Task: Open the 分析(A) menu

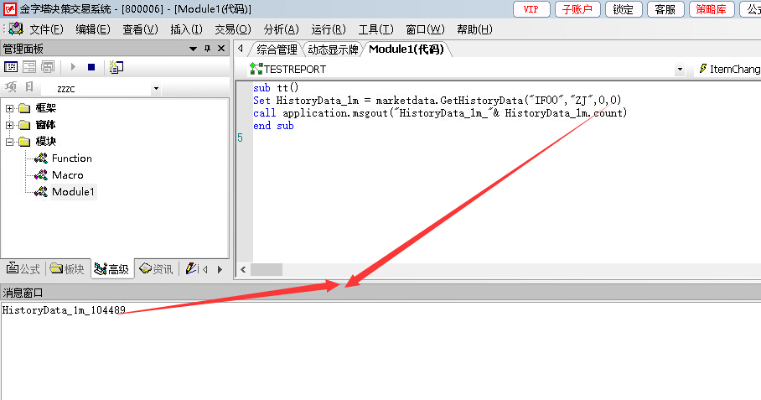Action: (x=281, y=29)
